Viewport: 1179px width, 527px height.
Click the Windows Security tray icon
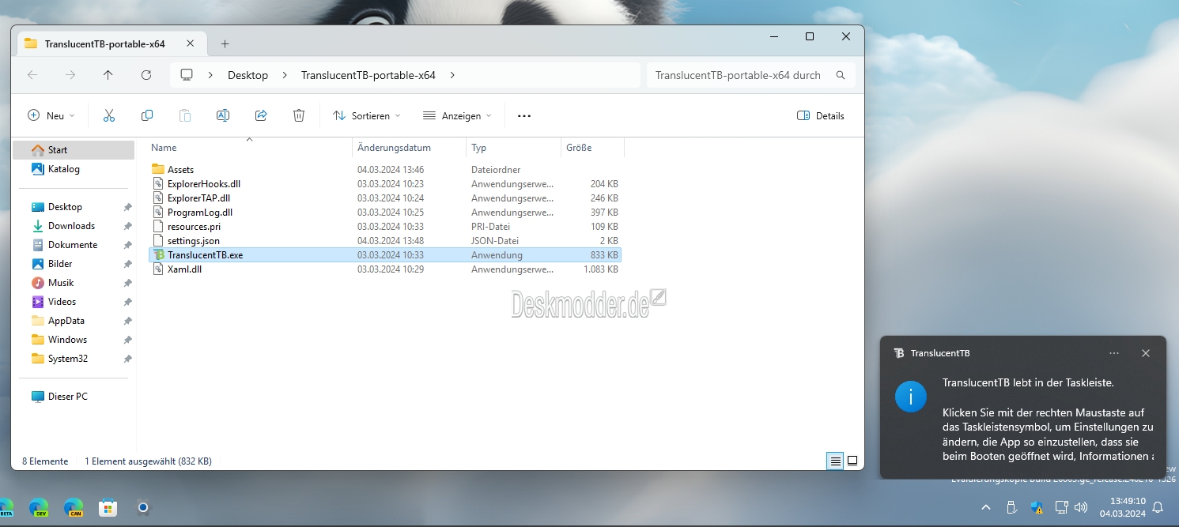coord(1036,506)
